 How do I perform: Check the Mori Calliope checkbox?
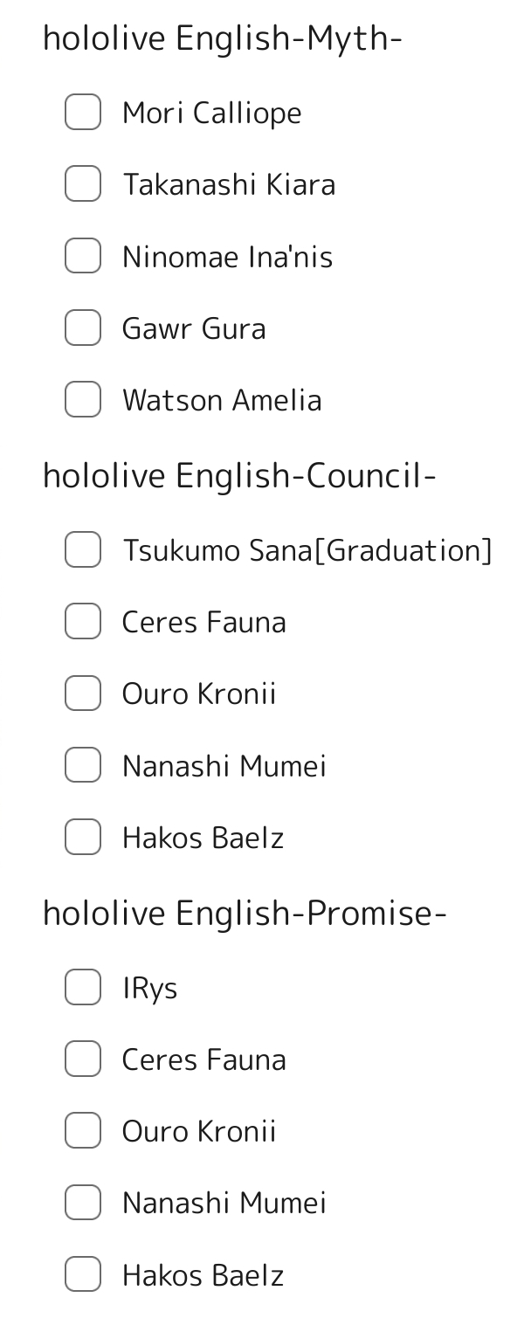point(83,112)
